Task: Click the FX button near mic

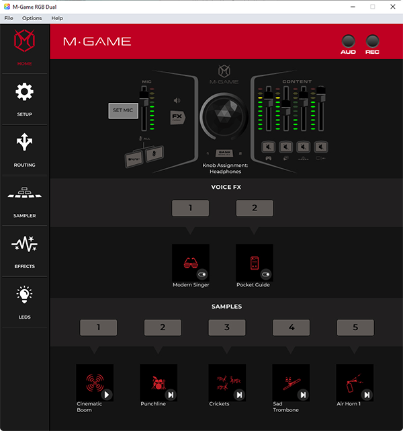Action: click(x=177, y=116)
